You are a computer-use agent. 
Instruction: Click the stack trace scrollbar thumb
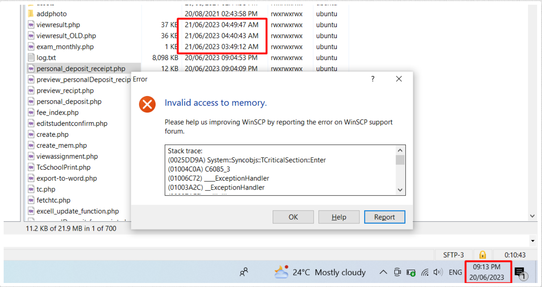click(x=400, y=160)
